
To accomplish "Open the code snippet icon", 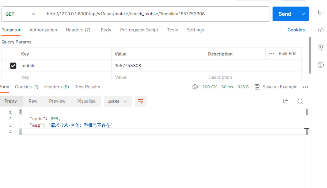I will (x=320, y=30).
